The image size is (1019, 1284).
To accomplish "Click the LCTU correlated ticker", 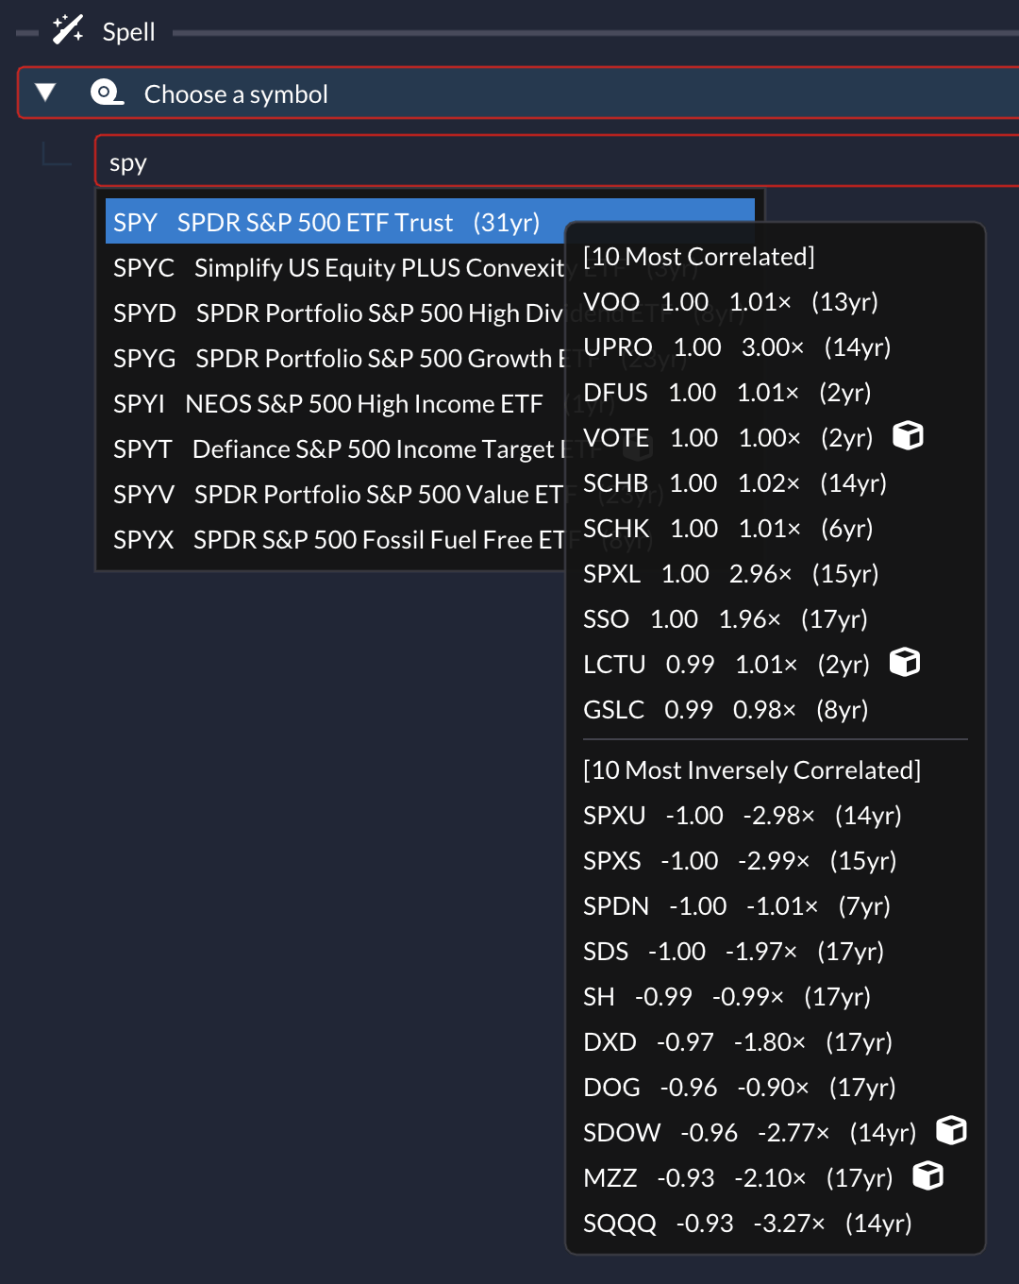I will (614, 665).
